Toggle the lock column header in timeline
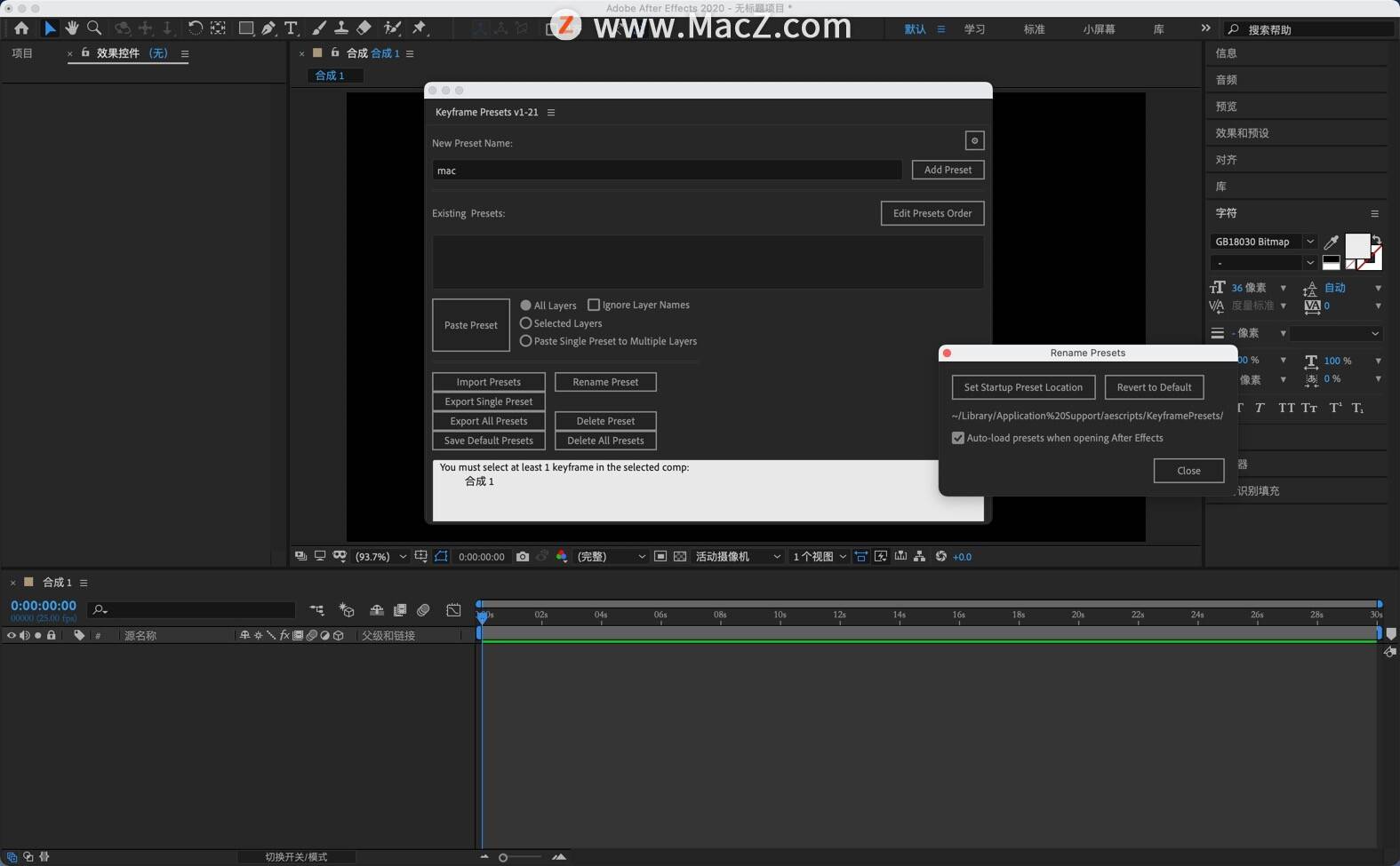 tap(52, 636)
